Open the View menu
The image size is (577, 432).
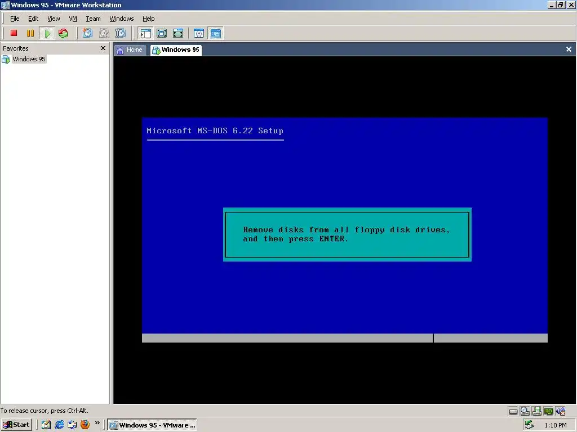pyautogui.click(x=54, y=19)
